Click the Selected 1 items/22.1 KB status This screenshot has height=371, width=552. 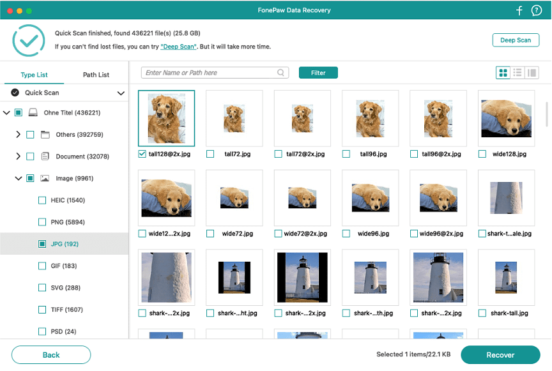pyautogui.click(x=413, y=354)
